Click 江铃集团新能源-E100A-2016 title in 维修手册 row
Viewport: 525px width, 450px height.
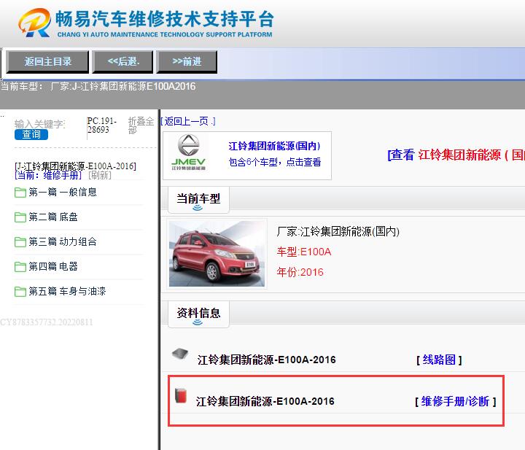click(x=265, y=401)
